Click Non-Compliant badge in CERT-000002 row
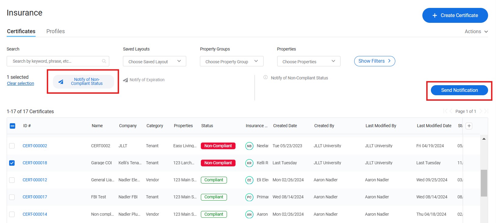This screenshot has width=496, height=223. tap(218, 146)
